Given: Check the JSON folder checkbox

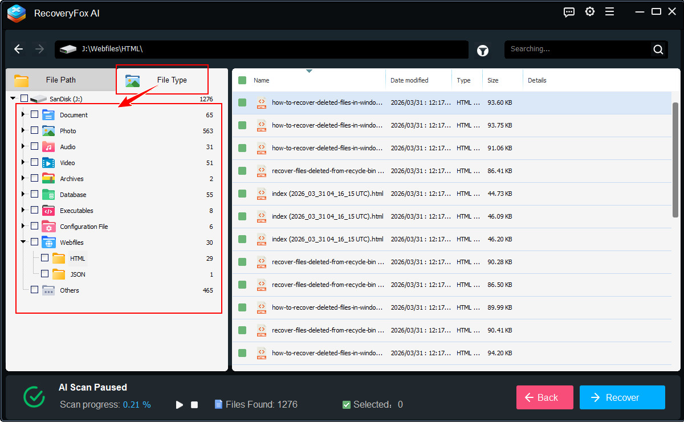Looking at the screenshot, I should (44, 274).
